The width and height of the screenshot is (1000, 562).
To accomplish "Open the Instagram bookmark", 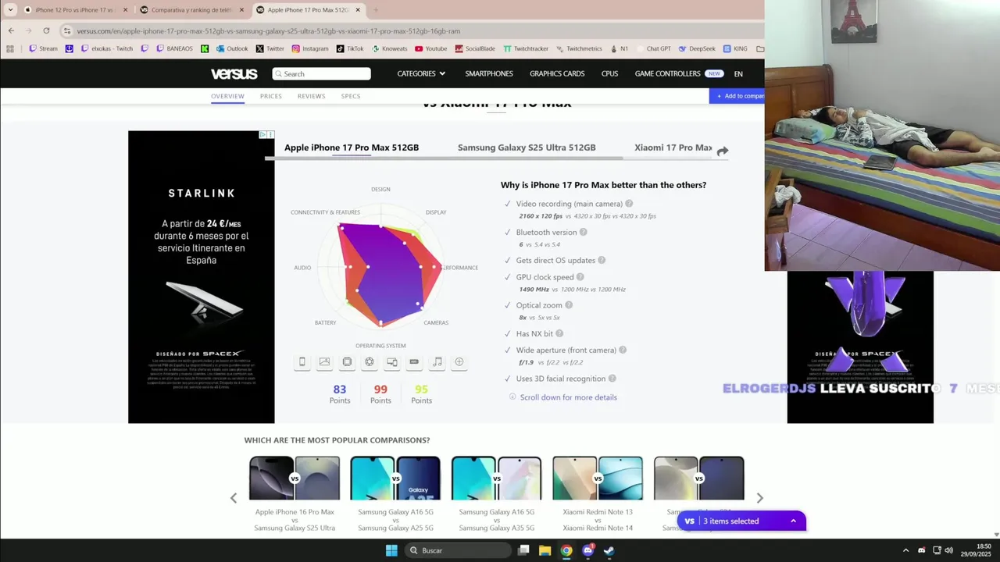I will (310, 48).
